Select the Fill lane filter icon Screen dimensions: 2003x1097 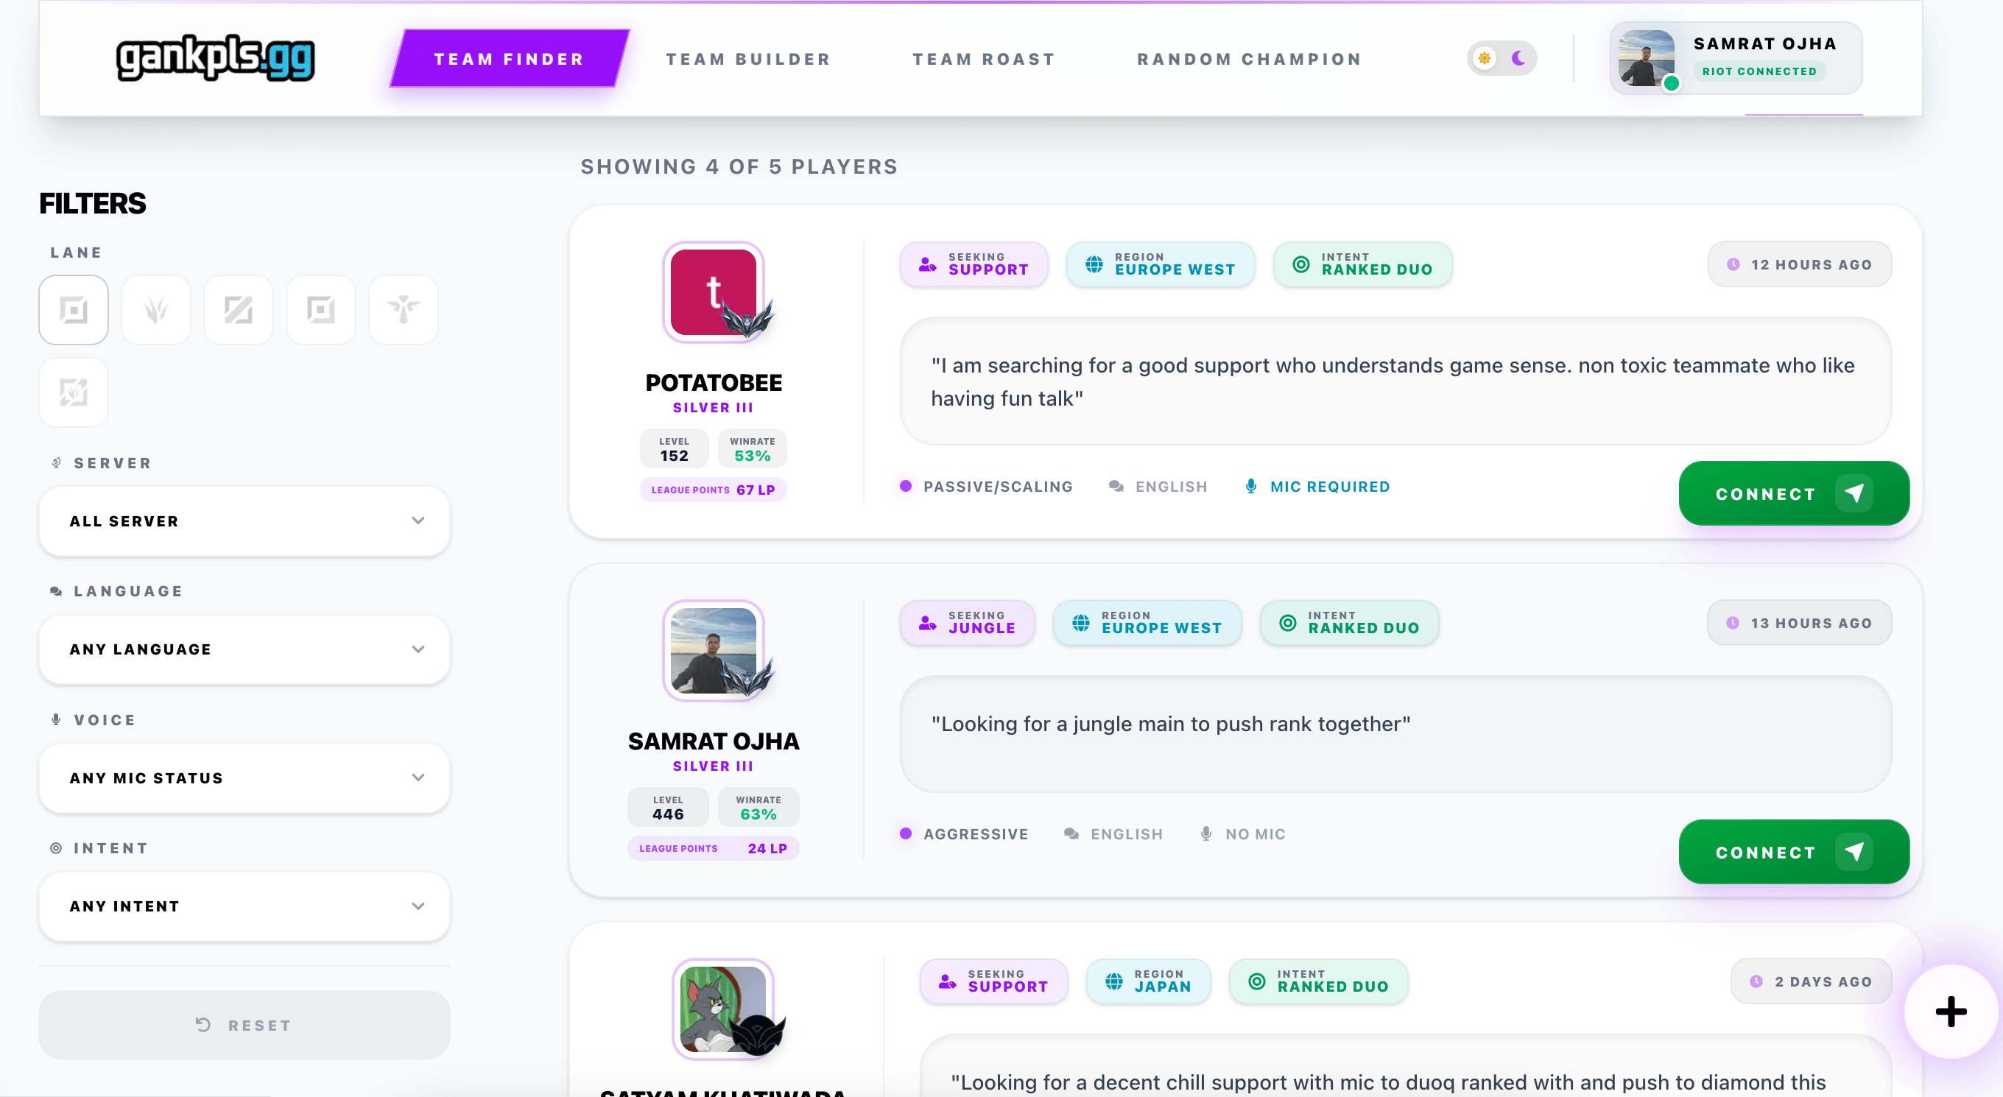(x=73, y=392)
